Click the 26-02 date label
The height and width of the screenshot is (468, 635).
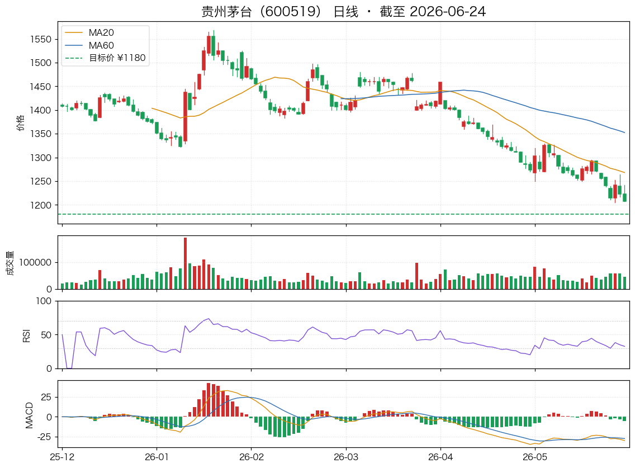click(252, 457)
